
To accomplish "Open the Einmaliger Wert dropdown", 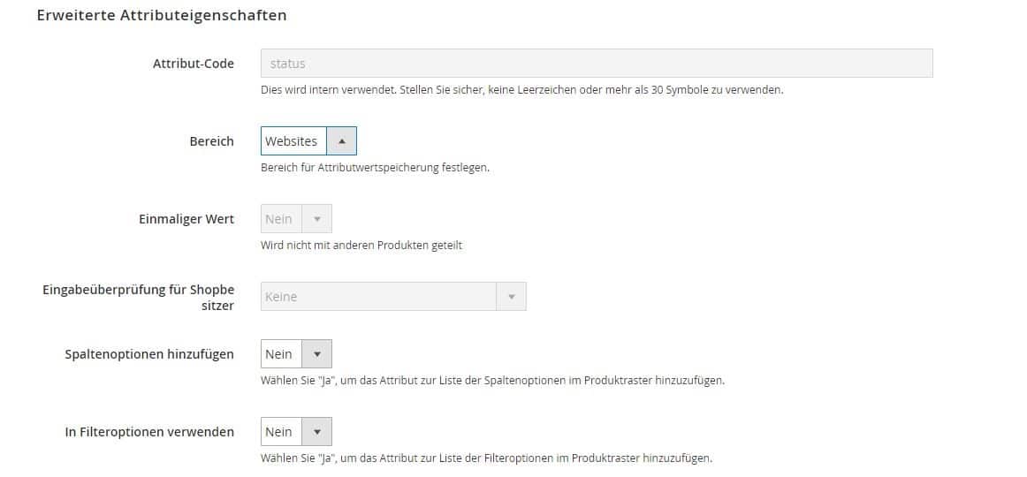I will point(296,218).
